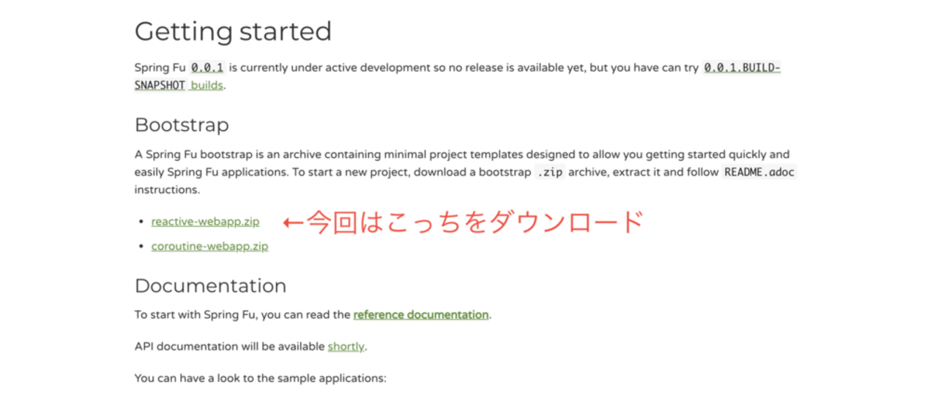The image size is (952, 395).
Task: Click the 0.0.1.BUILD-SNAPSHOT code text
Action: [x=741, y=68]
